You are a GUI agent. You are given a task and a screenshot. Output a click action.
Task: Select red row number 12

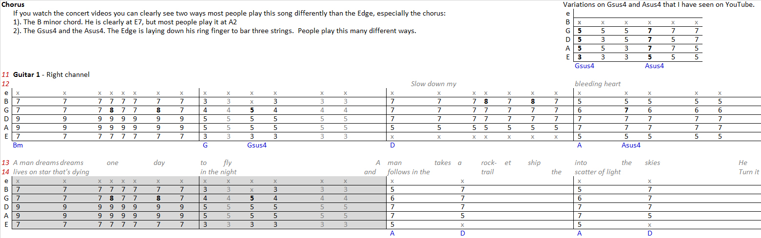click(5, 84)
